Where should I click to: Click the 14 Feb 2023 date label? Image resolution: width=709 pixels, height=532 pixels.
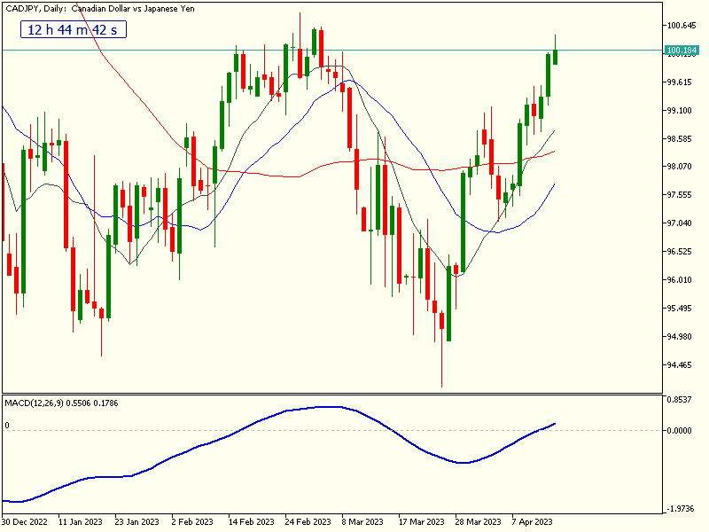(x=250, y=521)
